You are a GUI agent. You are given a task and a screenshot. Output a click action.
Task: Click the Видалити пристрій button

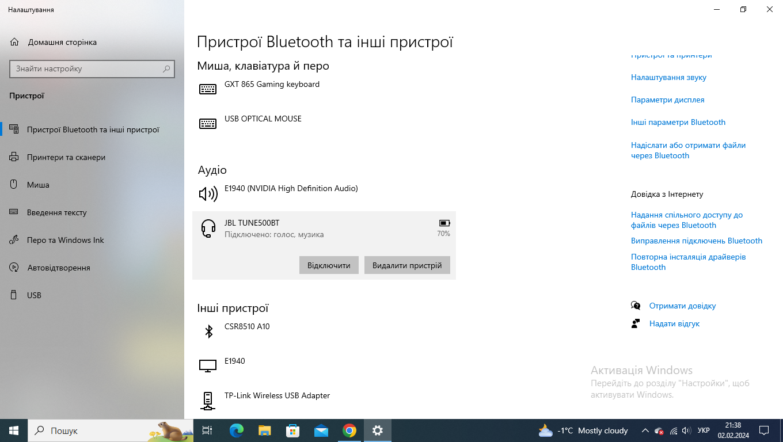pyautogui.click(x=407, y=265)
